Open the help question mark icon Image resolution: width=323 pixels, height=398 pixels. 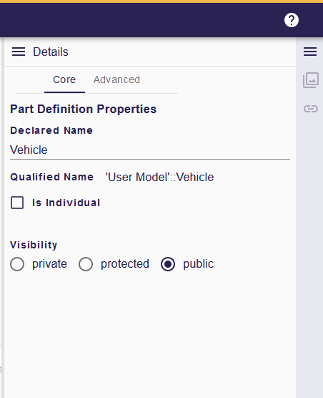(x=292, y=20)
